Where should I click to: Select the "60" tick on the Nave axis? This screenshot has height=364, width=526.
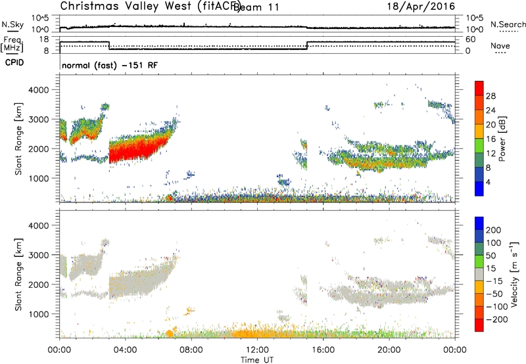(x=471, y=39)
